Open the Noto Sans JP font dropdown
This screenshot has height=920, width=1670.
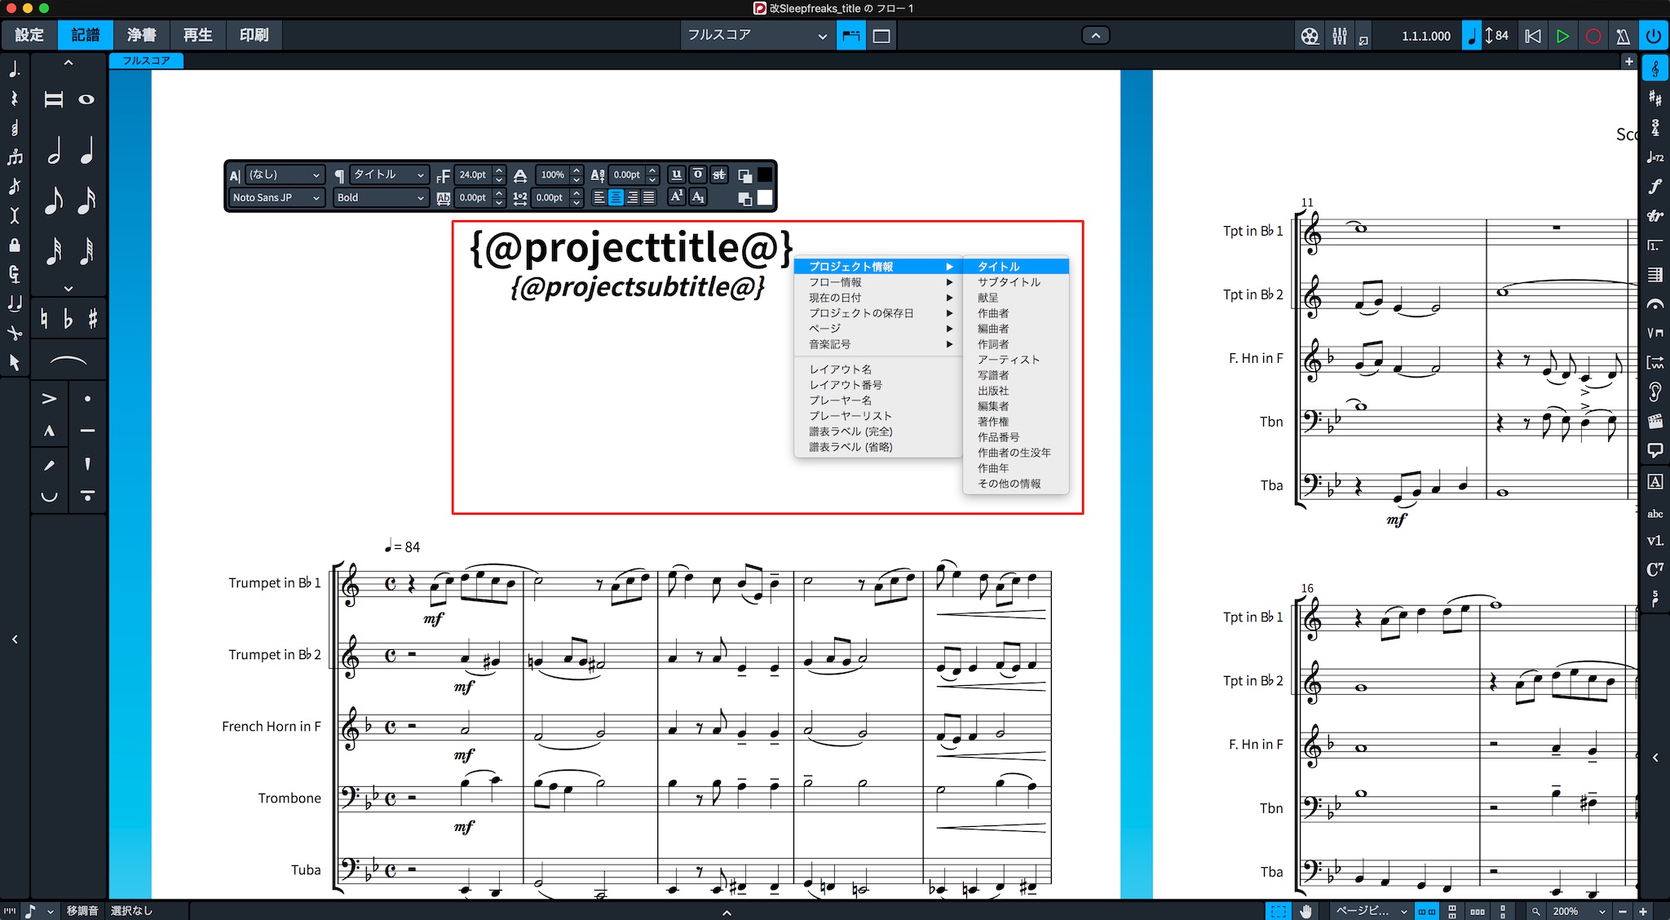click(x=276, y=197)
